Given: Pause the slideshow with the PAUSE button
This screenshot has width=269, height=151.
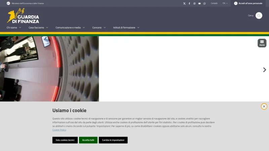Looking at the screenshot, I should pos(262,43).
